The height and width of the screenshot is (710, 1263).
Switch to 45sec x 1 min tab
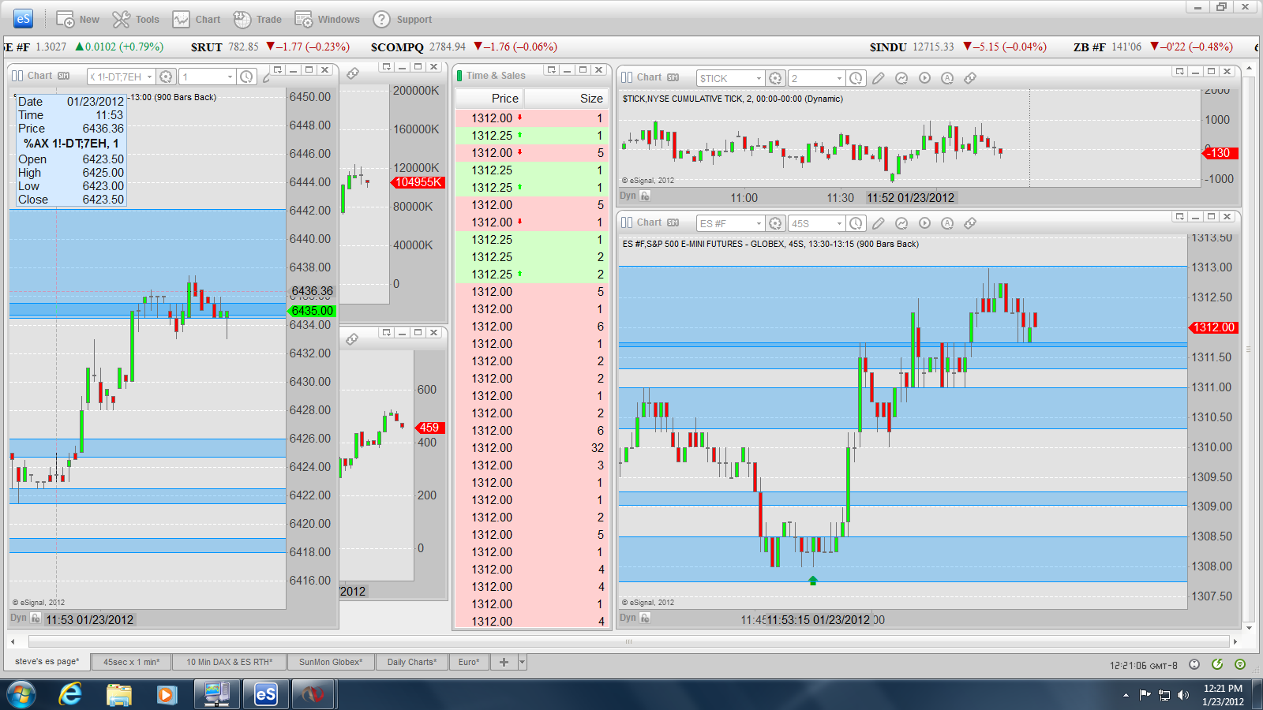131,662
